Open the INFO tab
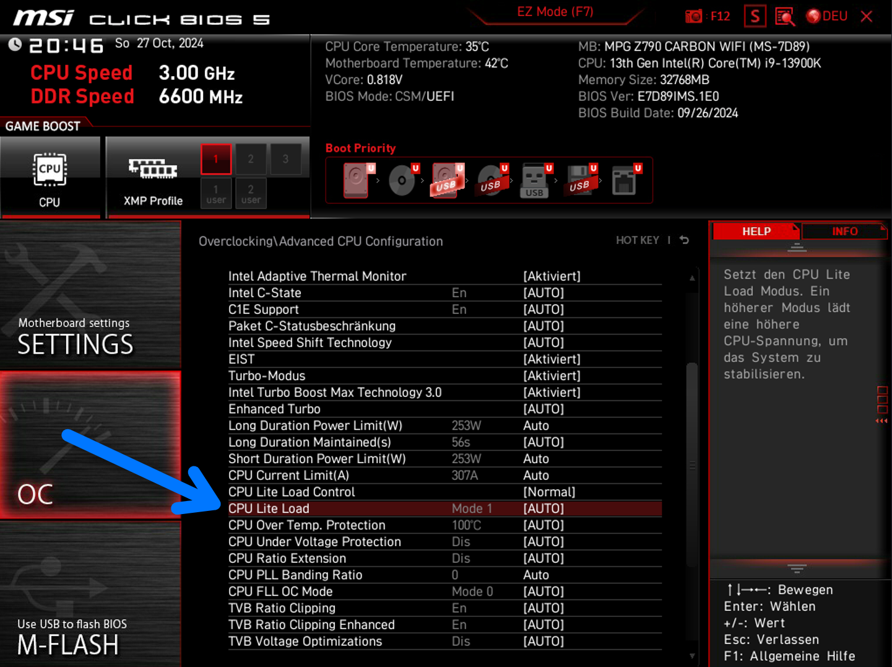Screen dimensions: 892x667 point(844,231)
